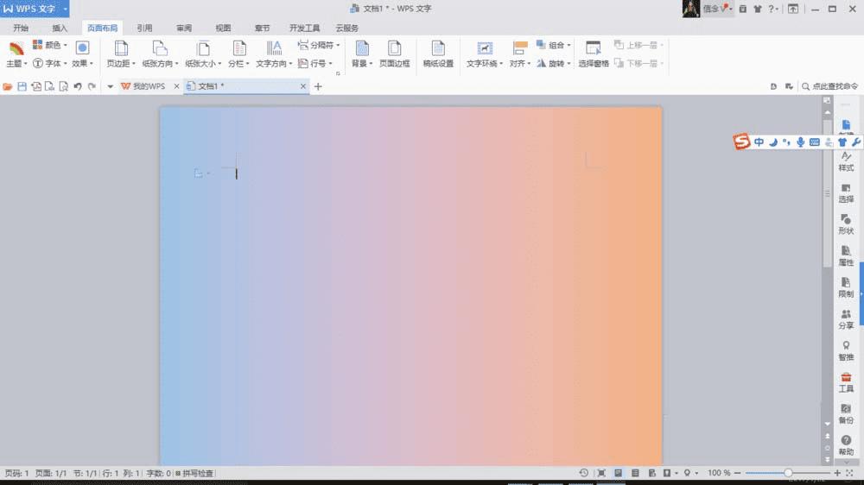Screen dimensions: 864x485
Task: Open the 选择窗格 selection pane
Action: (594, 54)
